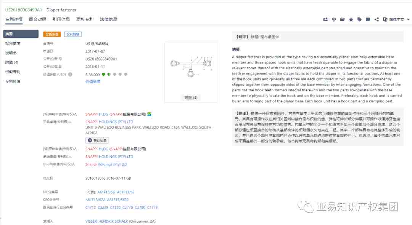Screen dimensions: 412x225
Task: Open IPC classification link A61F13/56
Action: tap(106, 192)
